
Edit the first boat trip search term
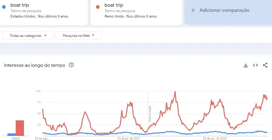20,5
